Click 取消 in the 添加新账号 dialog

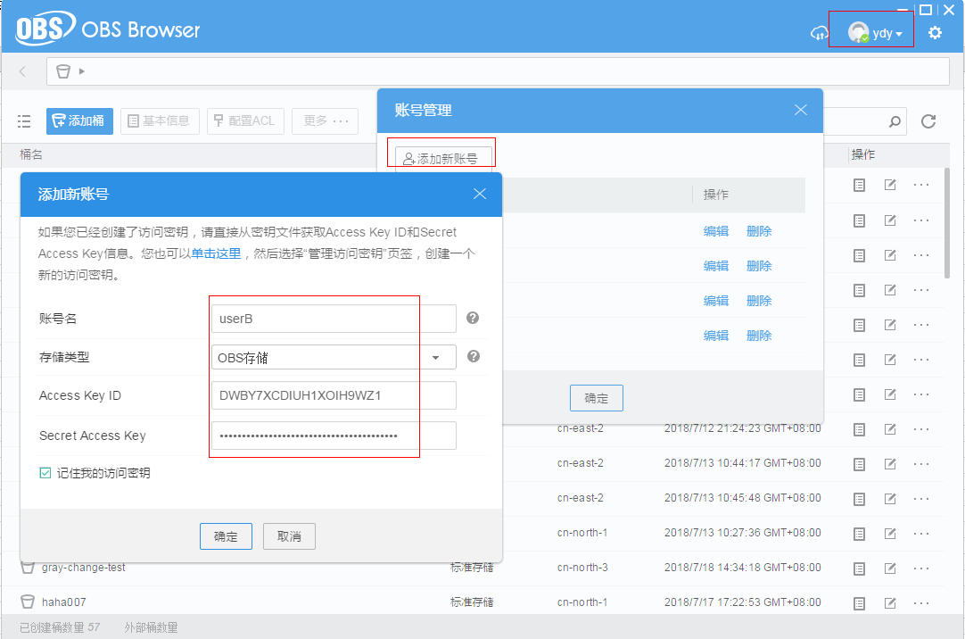pos(289,536)
